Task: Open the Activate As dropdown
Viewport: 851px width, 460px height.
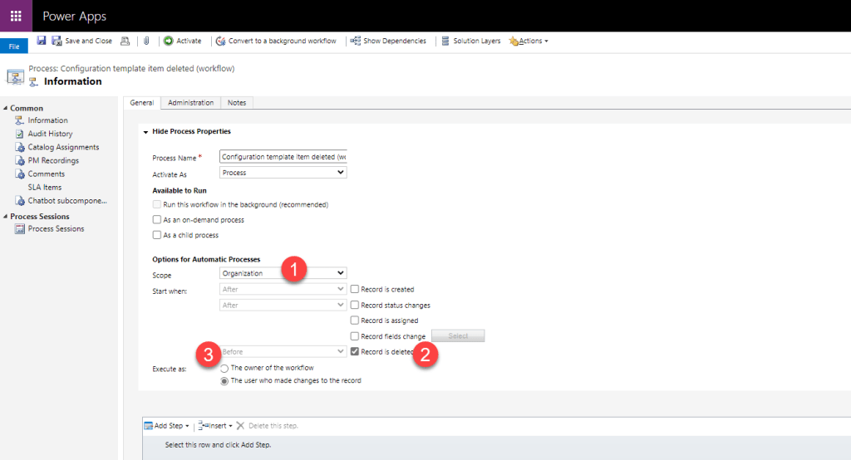Action: click(x=283, y=173)
